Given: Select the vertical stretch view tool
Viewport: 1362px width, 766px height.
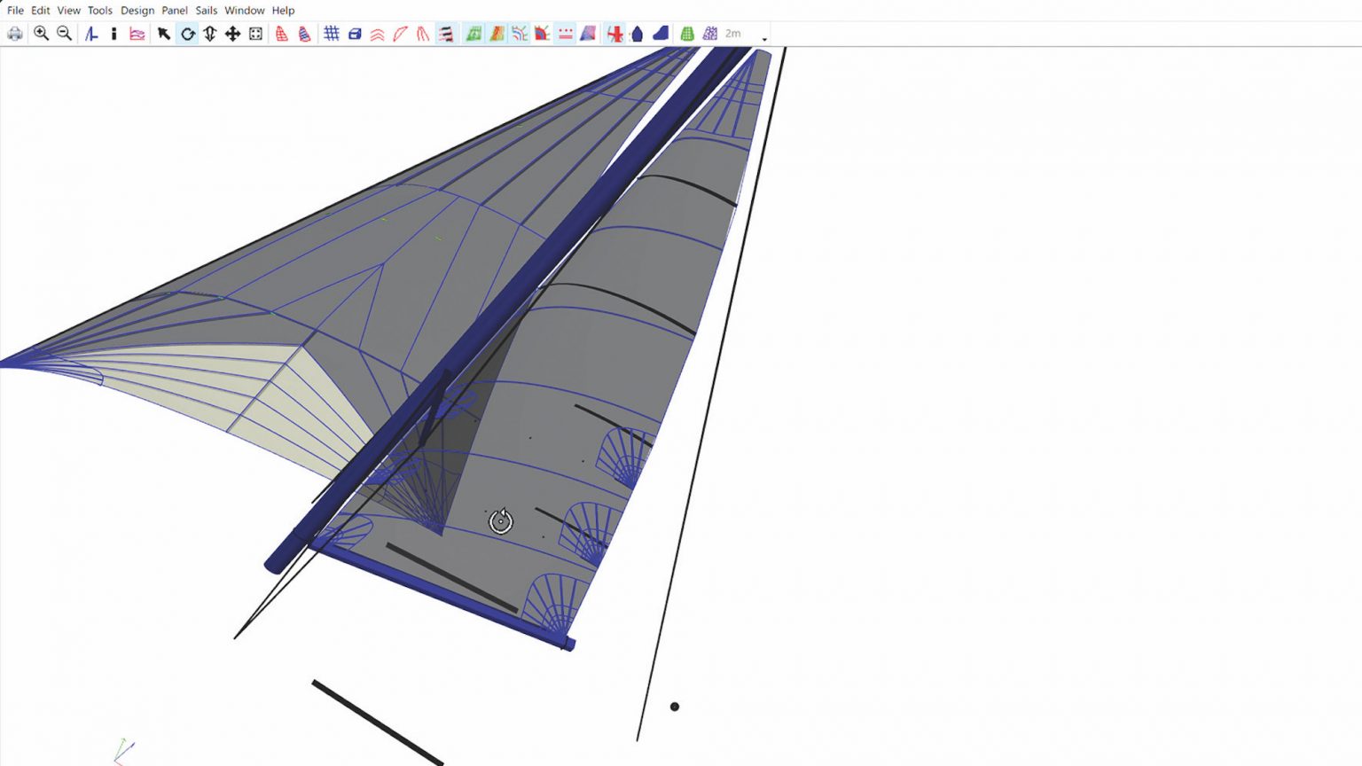Looking at the screenshot, I should pyautogui.click(x=209, y=33).
